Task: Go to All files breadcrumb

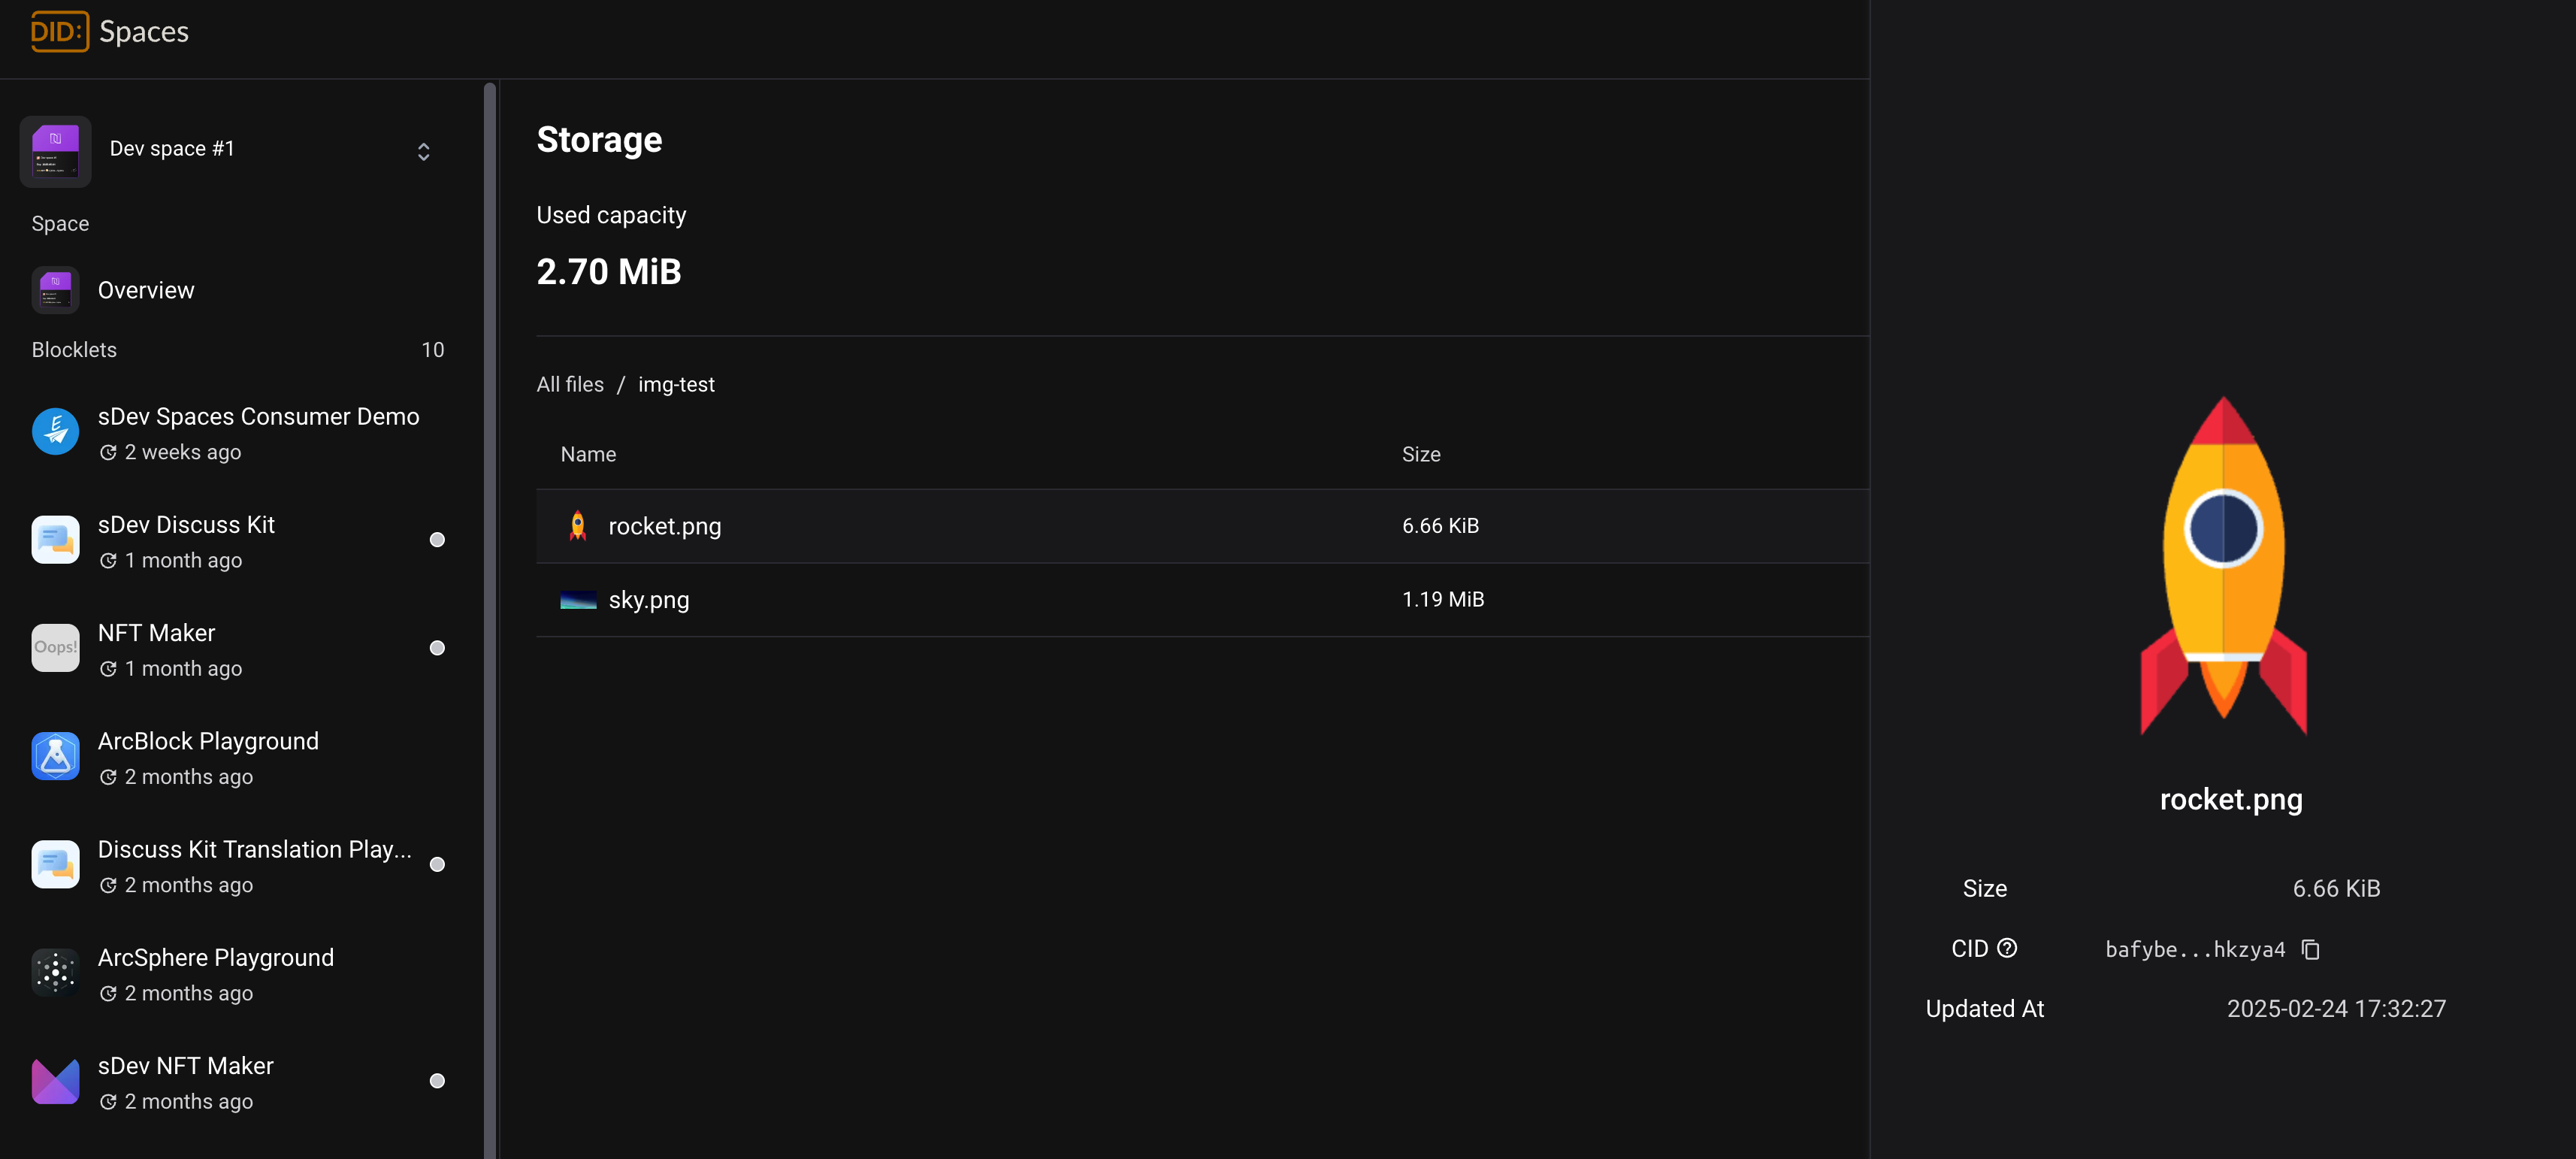Action: point(570,385)
